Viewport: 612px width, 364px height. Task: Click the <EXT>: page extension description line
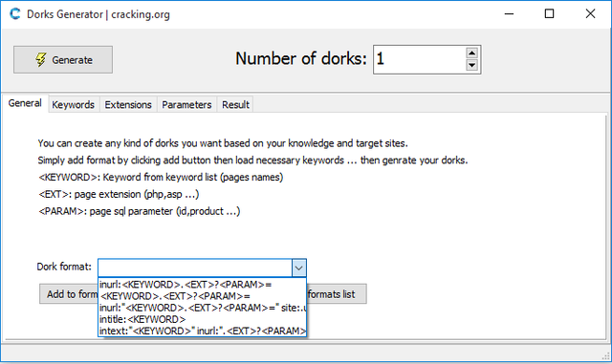tap(119, 194)
